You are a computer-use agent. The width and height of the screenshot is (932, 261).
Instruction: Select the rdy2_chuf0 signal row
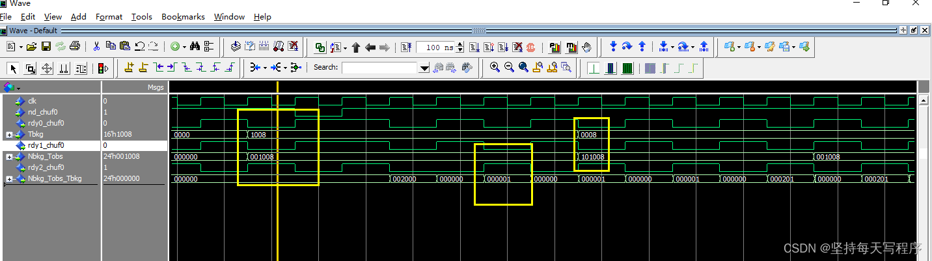pos(51,167)
